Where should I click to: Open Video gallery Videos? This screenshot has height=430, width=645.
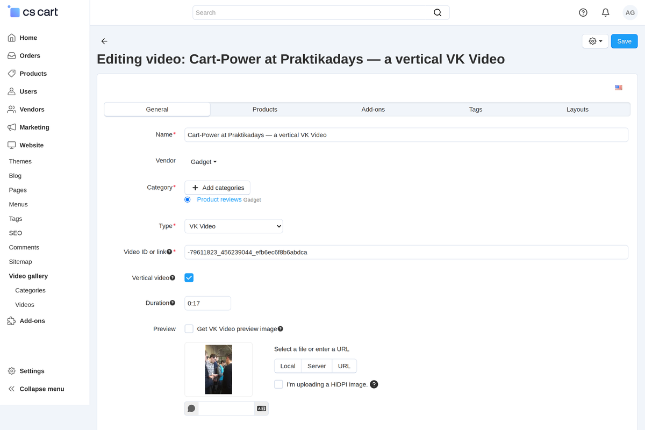[x=25, y=305]
